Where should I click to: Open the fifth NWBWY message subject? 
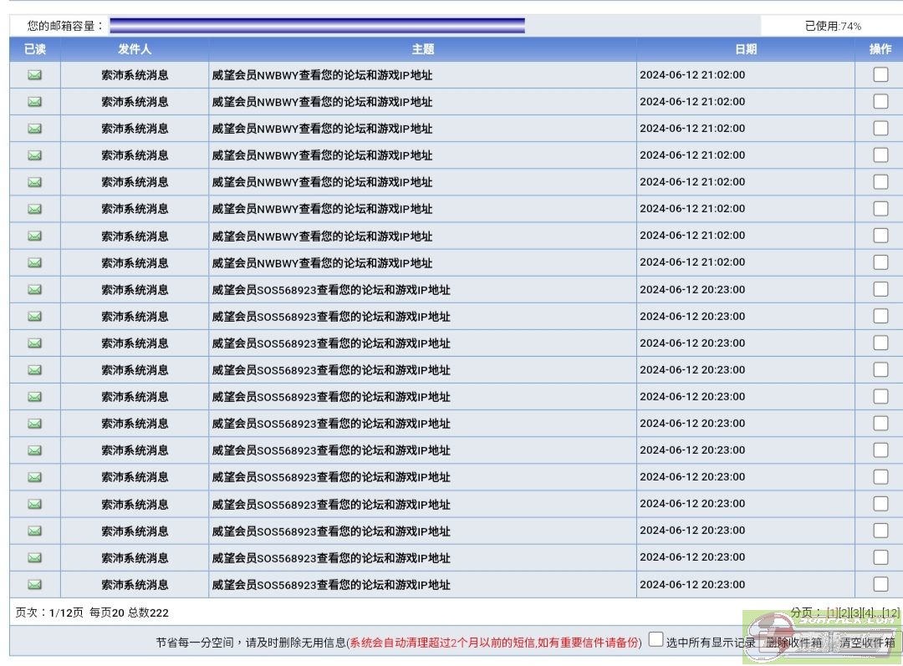[322, 182]
